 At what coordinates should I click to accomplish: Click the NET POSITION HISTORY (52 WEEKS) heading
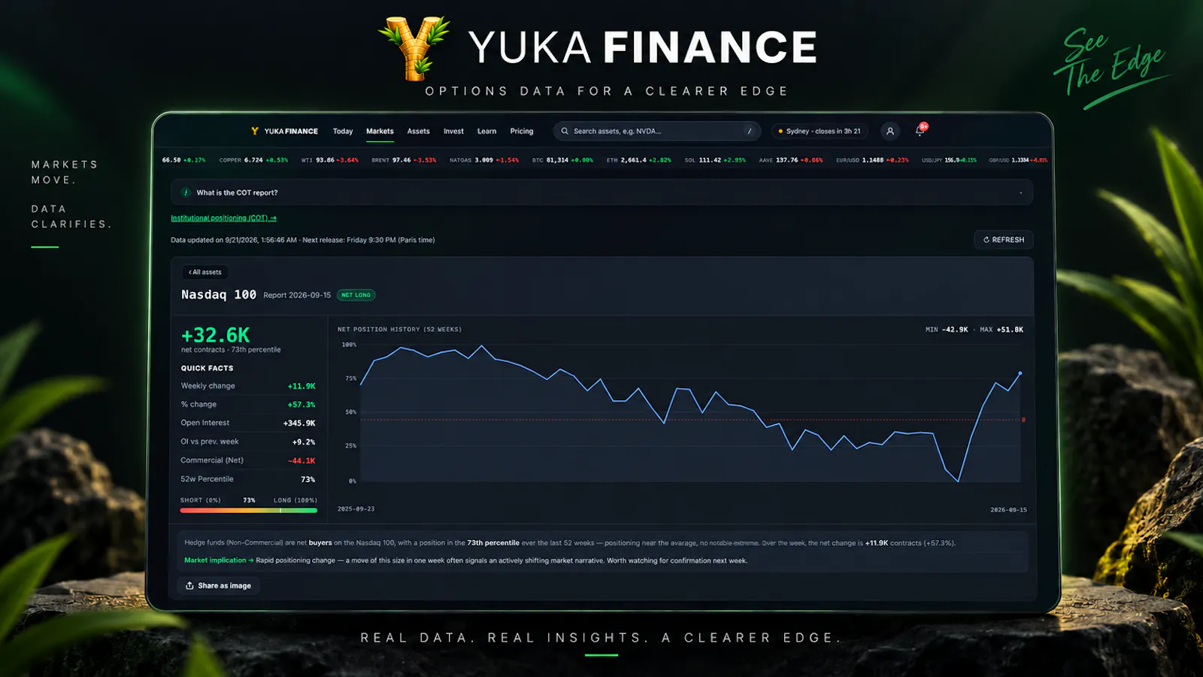click(399, 329)
